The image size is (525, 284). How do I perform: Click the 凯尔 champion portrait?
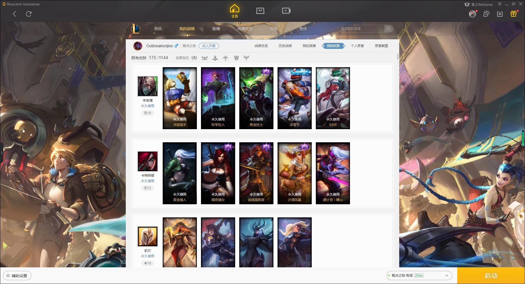tap(148, 236)
